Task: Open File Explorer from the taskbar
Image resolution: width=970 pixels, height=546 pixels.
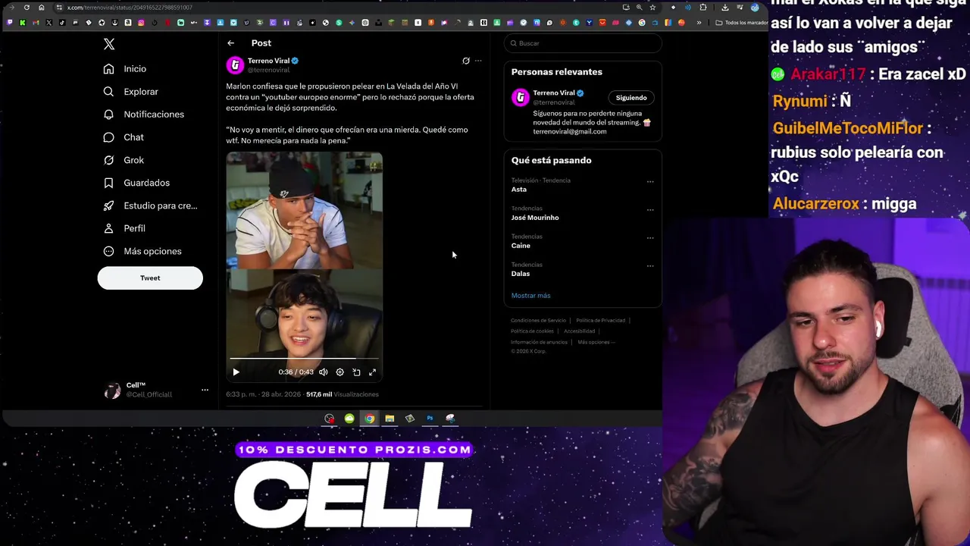Action: point(390,419)
